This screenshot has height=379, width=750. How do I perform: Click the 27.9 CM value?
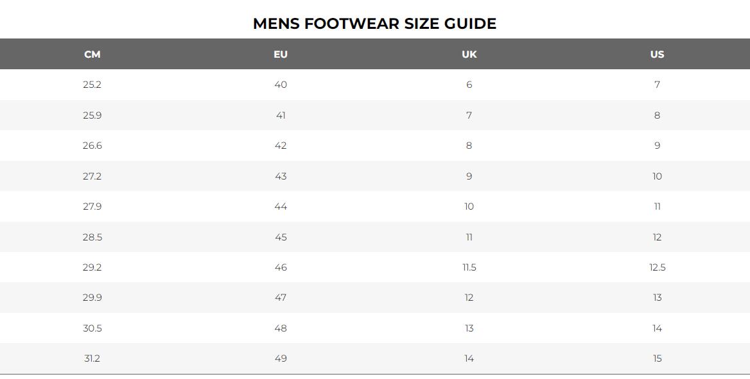[92, 206]
